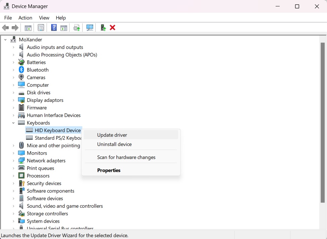
Task: Click the blue Help question-mark icon
Action: point(54,28)
